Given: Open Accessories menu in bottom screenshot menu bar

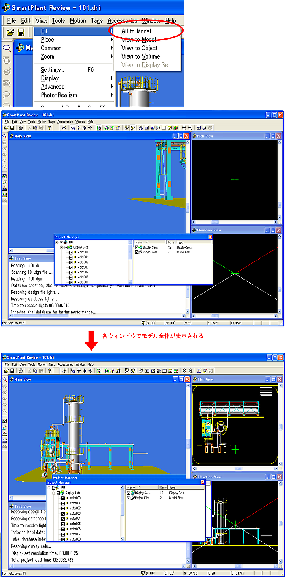Looking at the screenshot, I should 65,364.
